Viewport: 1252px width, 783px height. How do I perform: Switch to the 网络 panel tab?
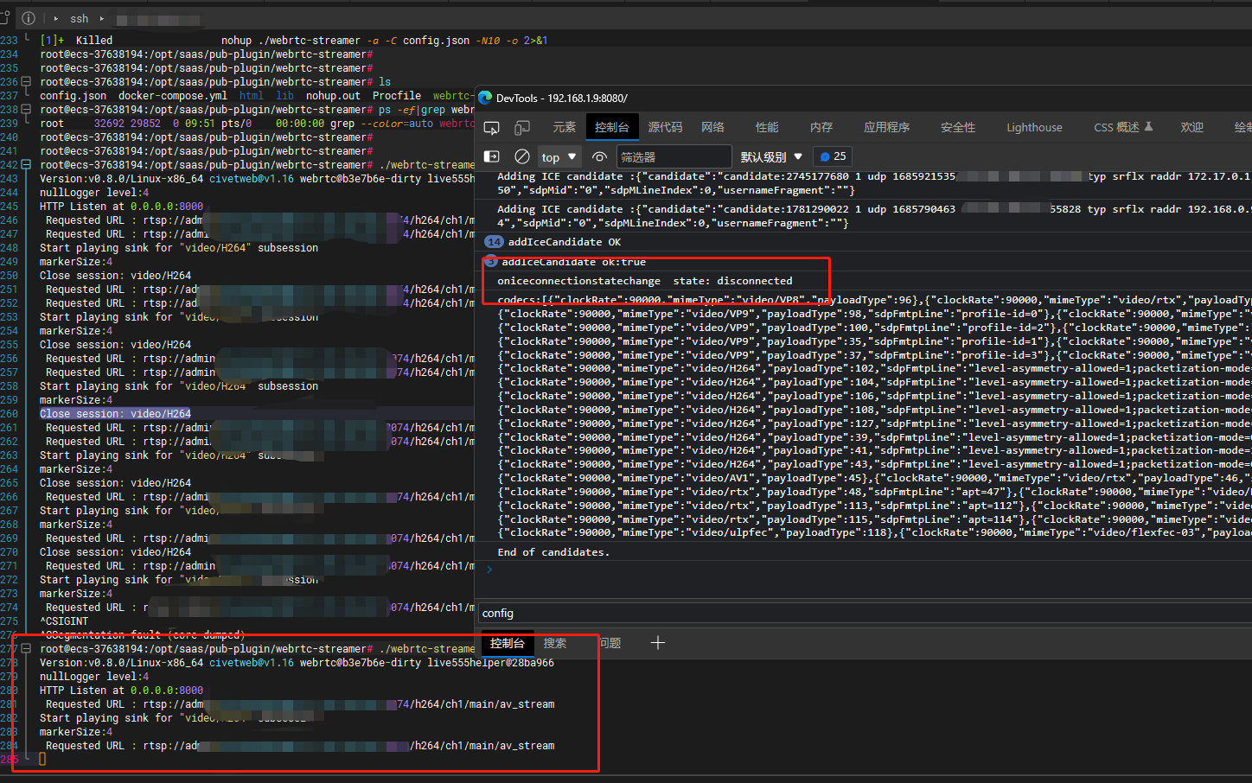pos(712,126)
